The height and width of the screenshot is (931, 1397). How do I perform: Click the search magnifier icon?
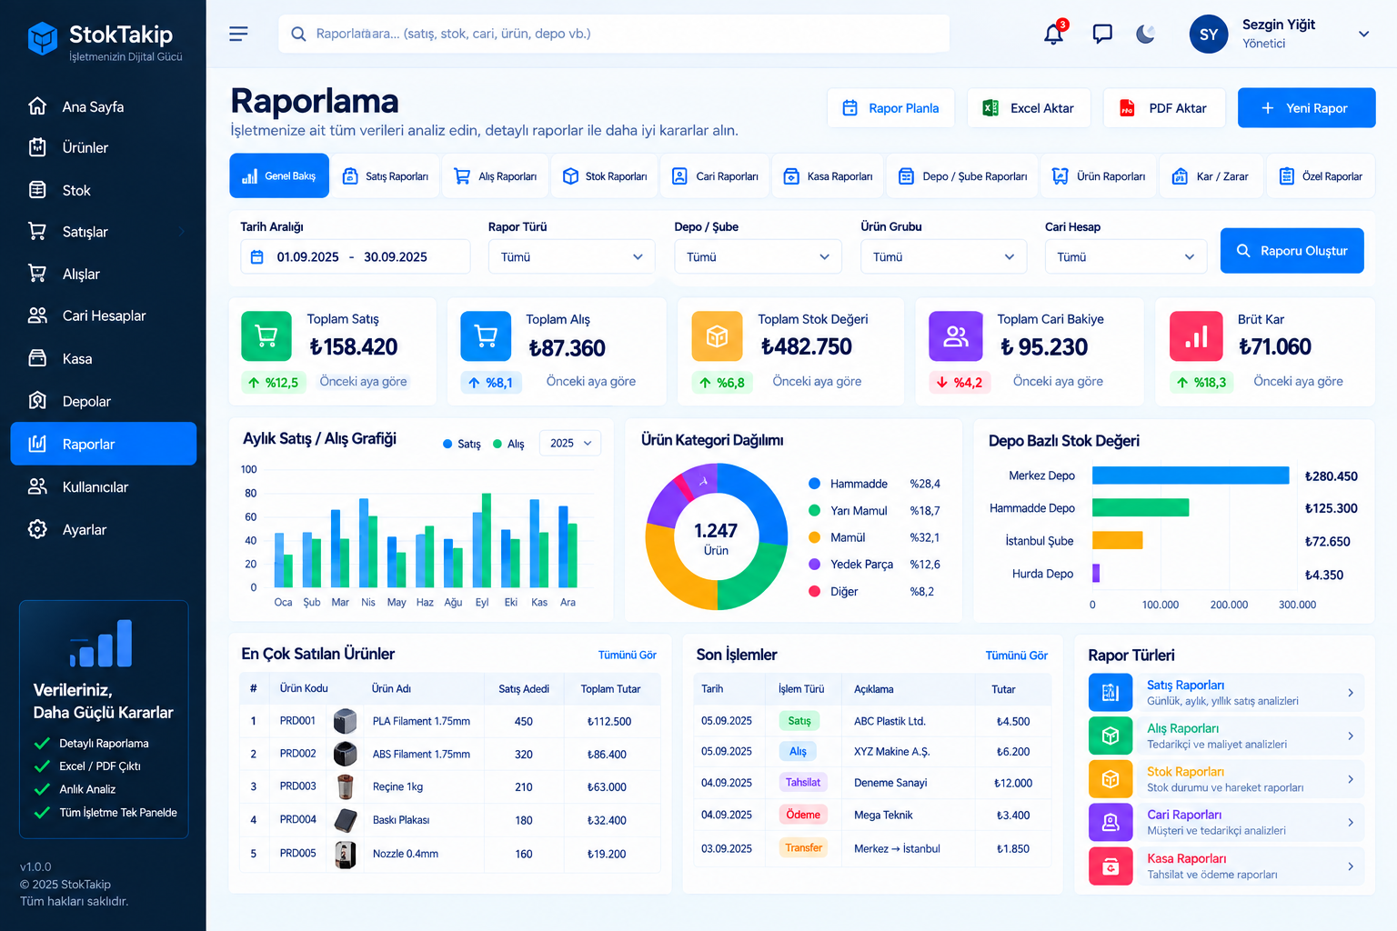(x=298, y=34)
